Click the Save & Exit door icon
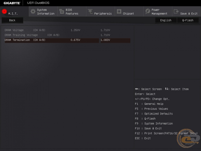This screenshot has width=201, height=151. [x=176, y=11]
